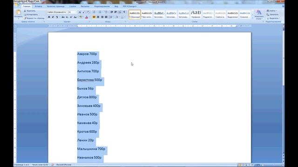298x167 pixels.
Task: Click the Replace (Заменить) button
Action: 272,14
